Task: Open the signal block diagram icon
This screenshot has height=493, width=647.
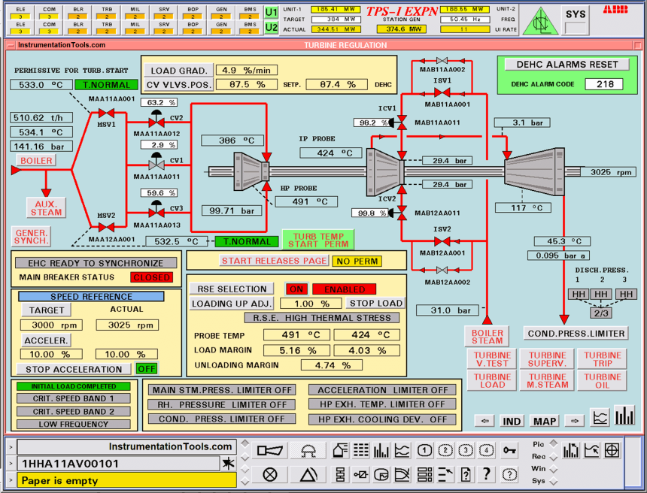Action: click(x=361, y=474)
